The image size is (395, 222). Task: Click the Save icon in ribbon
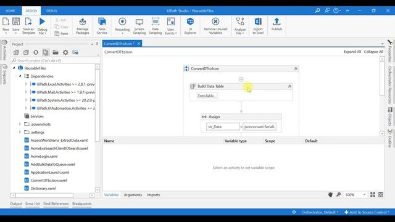click(16, 22)
